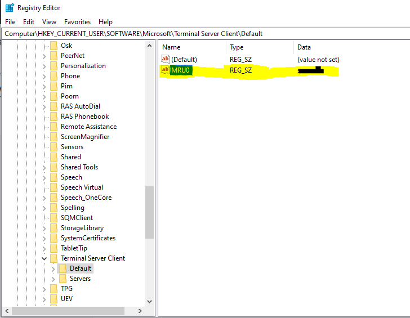Image resolution: width=410 pixels, height=318 pixels.
Task: Click the (value not set) data cell
Action: [x=318, y=60]
